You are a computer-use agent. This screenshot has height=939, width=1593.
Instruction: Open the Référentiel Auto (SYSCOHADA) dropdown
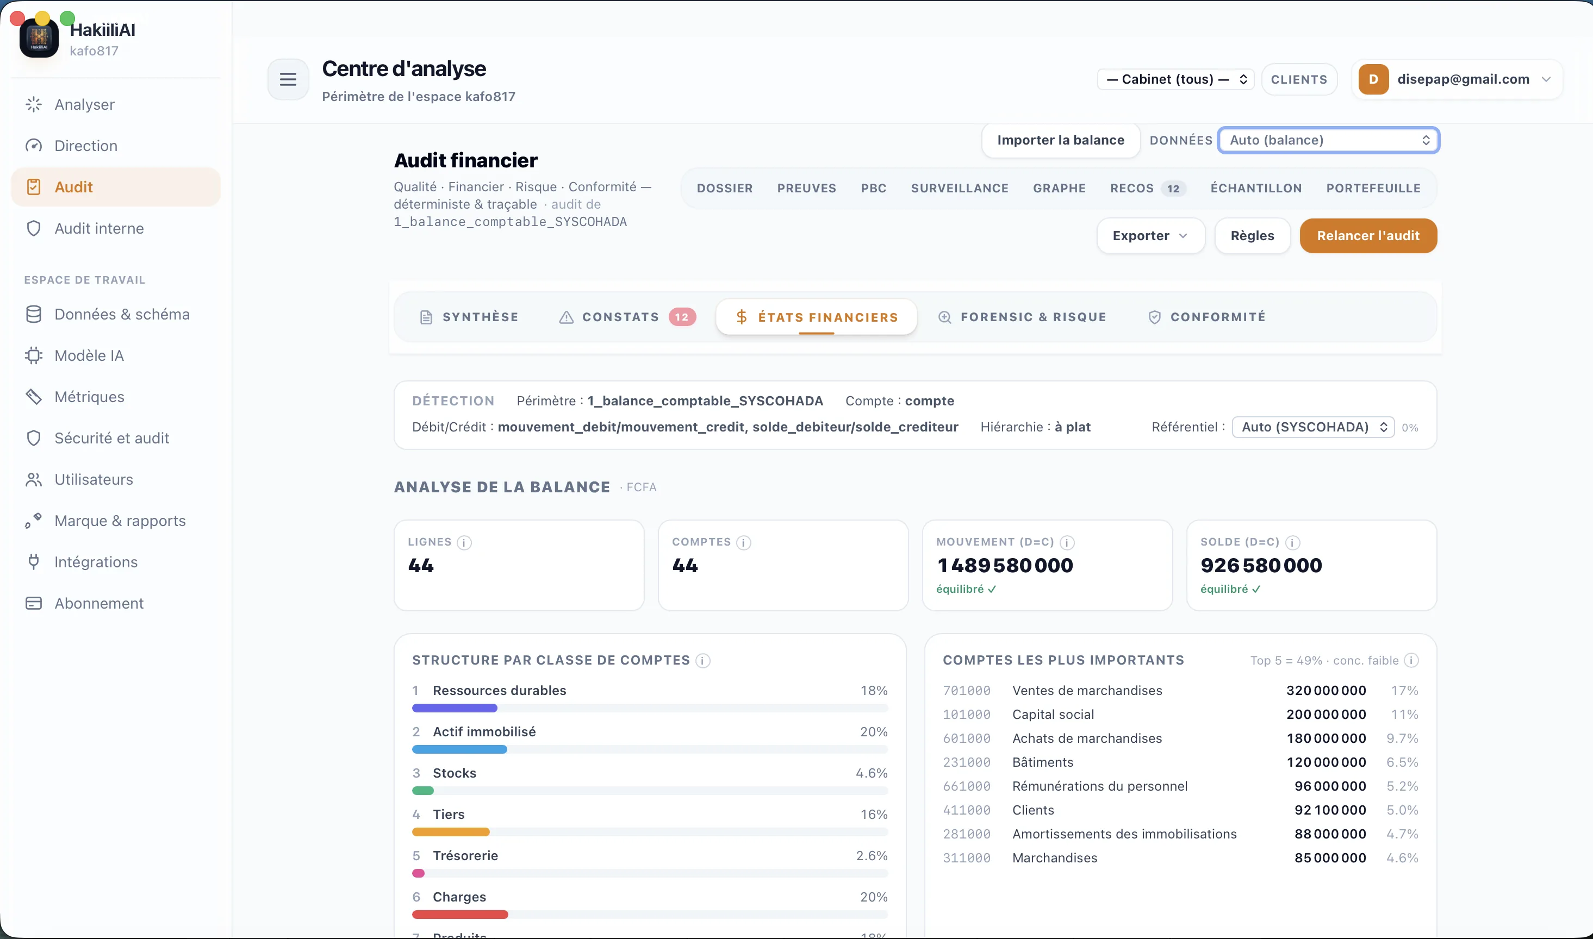(x=1313, y=427)
